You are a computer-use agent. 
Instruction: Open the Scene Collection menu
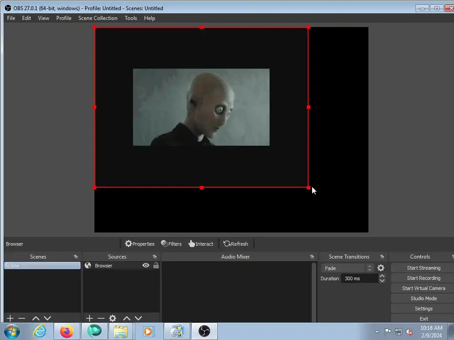pos(98,18)
